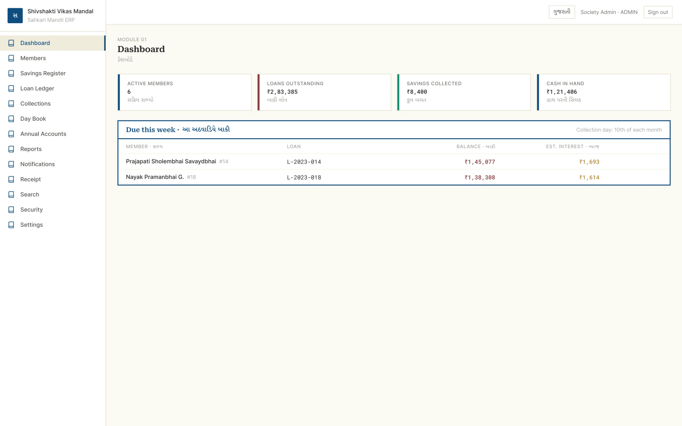Open Annual Accounts label in sidebar
Viewport: 682px width, 426px height.
click(43, 134)
